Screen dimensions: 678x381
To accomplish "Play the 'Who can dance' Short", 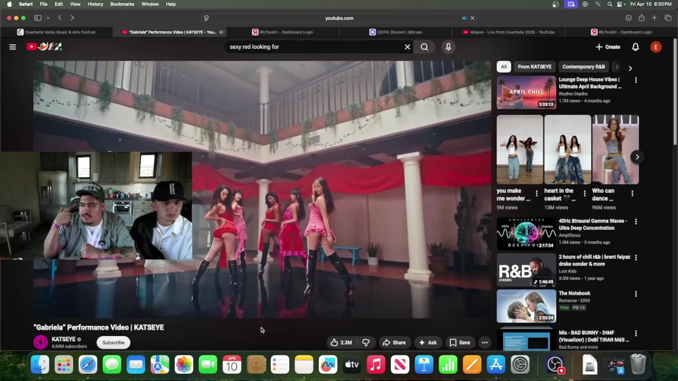I will 615,149.
